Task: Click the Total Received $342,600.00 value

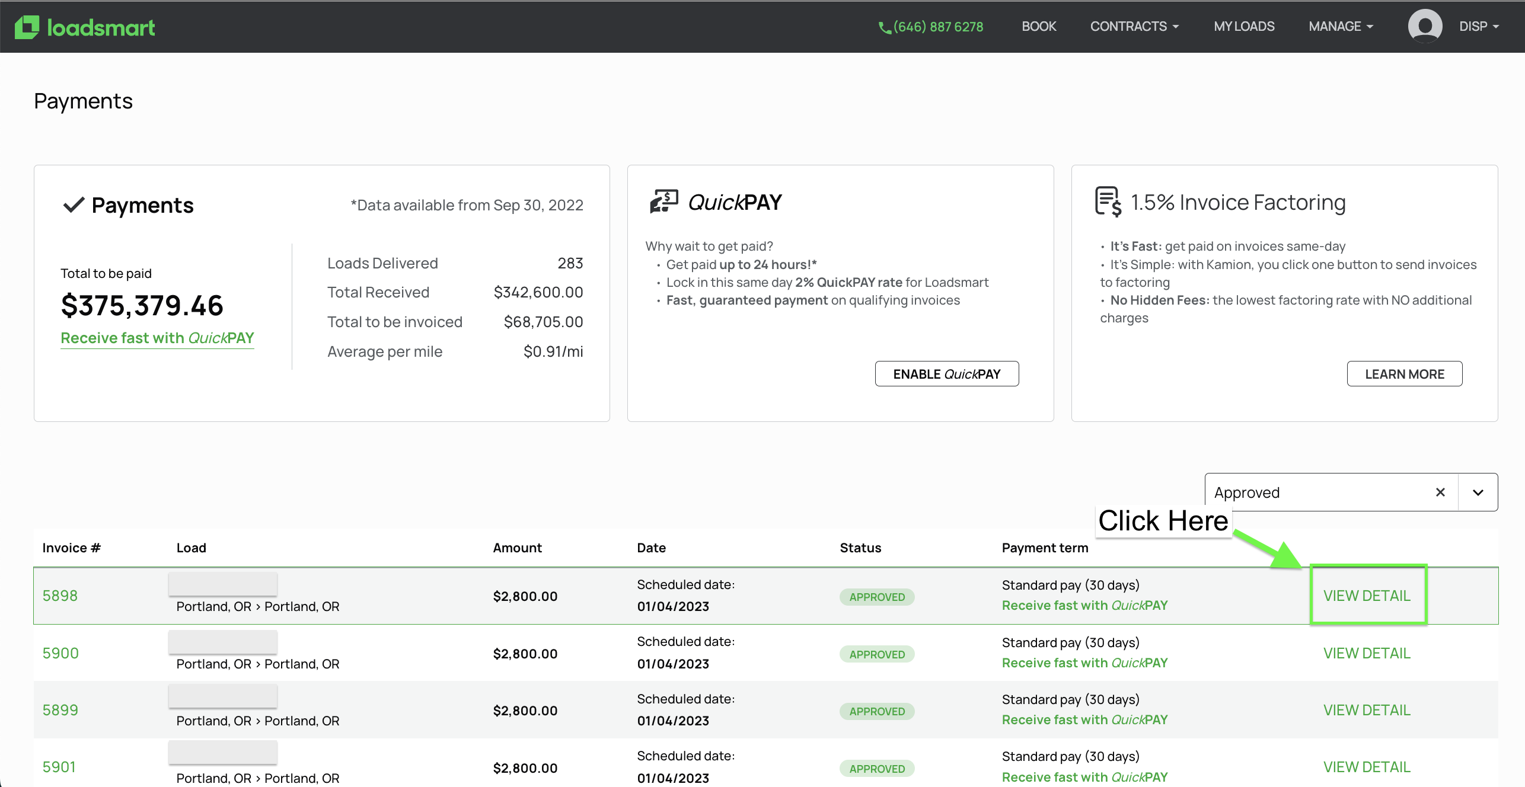Action: [538, 292]
